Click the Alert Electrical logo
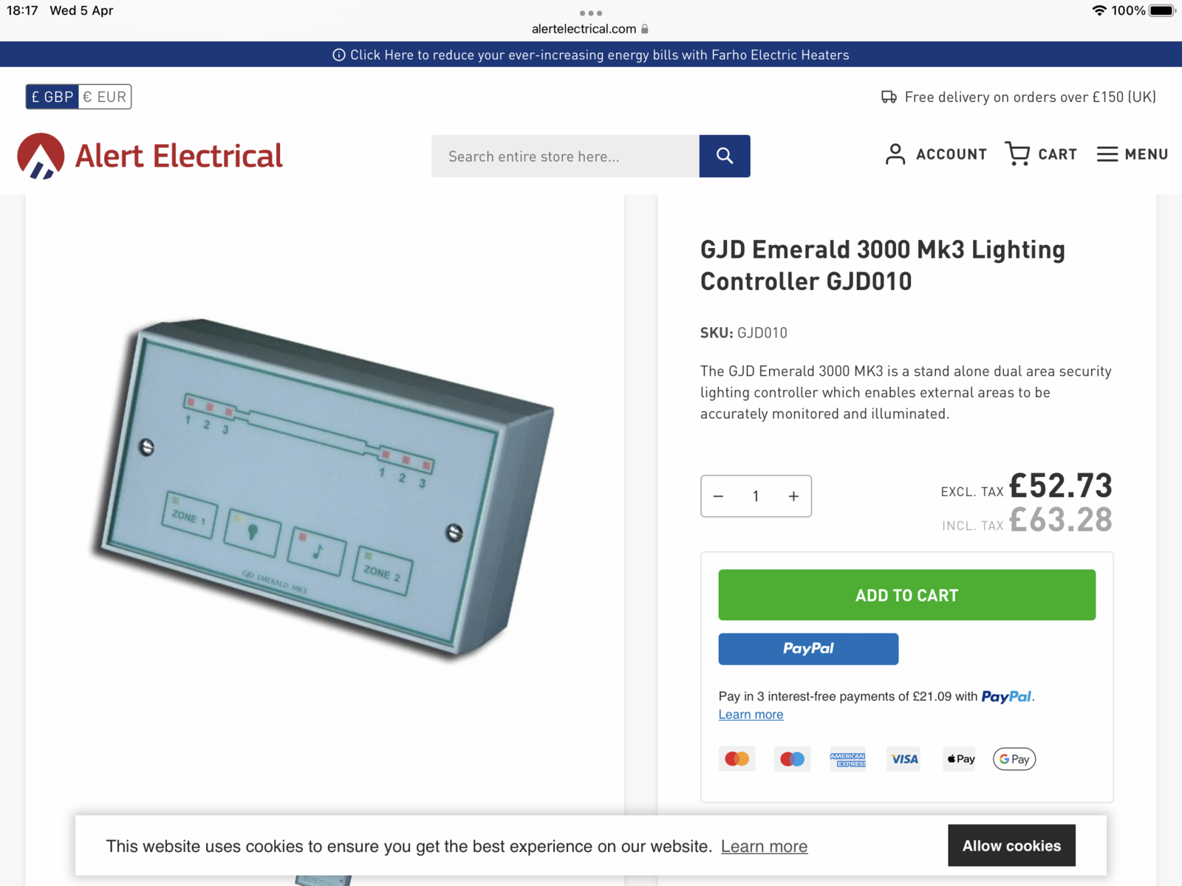 150,156
